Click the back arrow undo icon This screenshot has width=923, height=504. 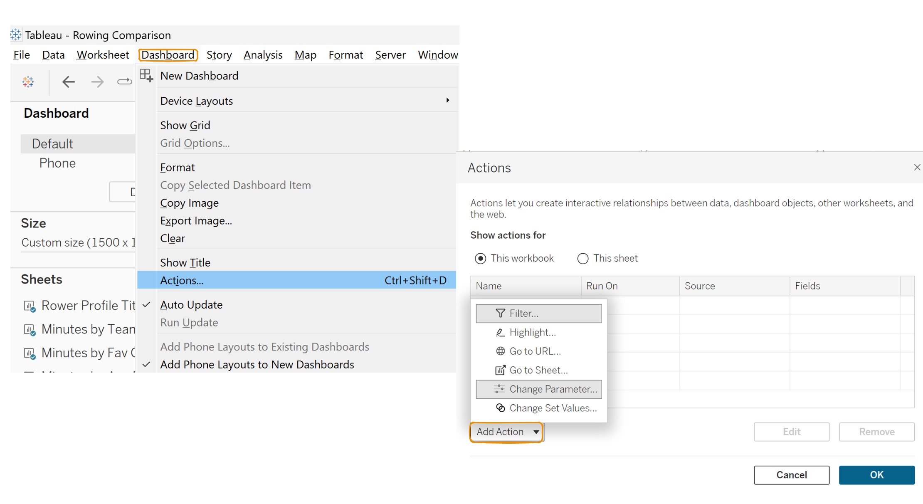pos(69,82)
